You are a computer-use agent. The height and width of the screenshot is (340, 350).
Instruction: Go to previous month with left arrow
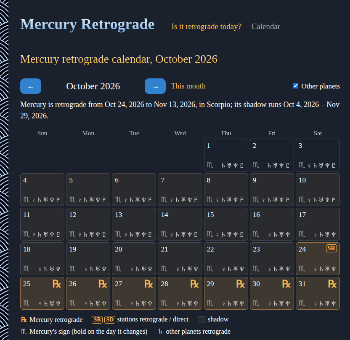pos(31,86)
